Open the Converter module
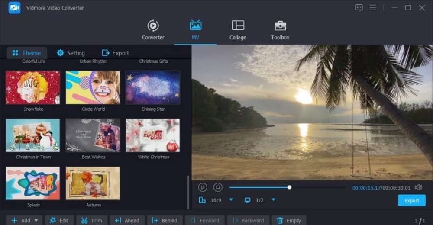Screen dimensions: 433x225 153,29
